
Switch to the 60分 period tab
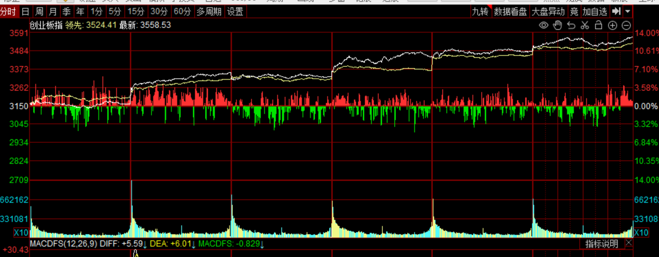[182, 11]
